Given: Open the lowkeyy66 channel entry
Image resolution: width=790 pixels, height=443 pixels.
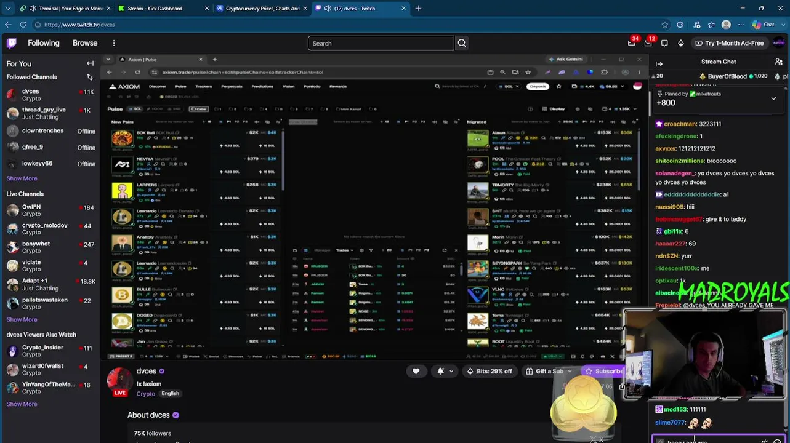Looking at the screenshot, I should point(50,164).
